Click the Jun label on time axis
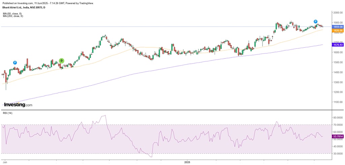Image resolution: width=345 pixels, height=165 pixels. point(5,163)
